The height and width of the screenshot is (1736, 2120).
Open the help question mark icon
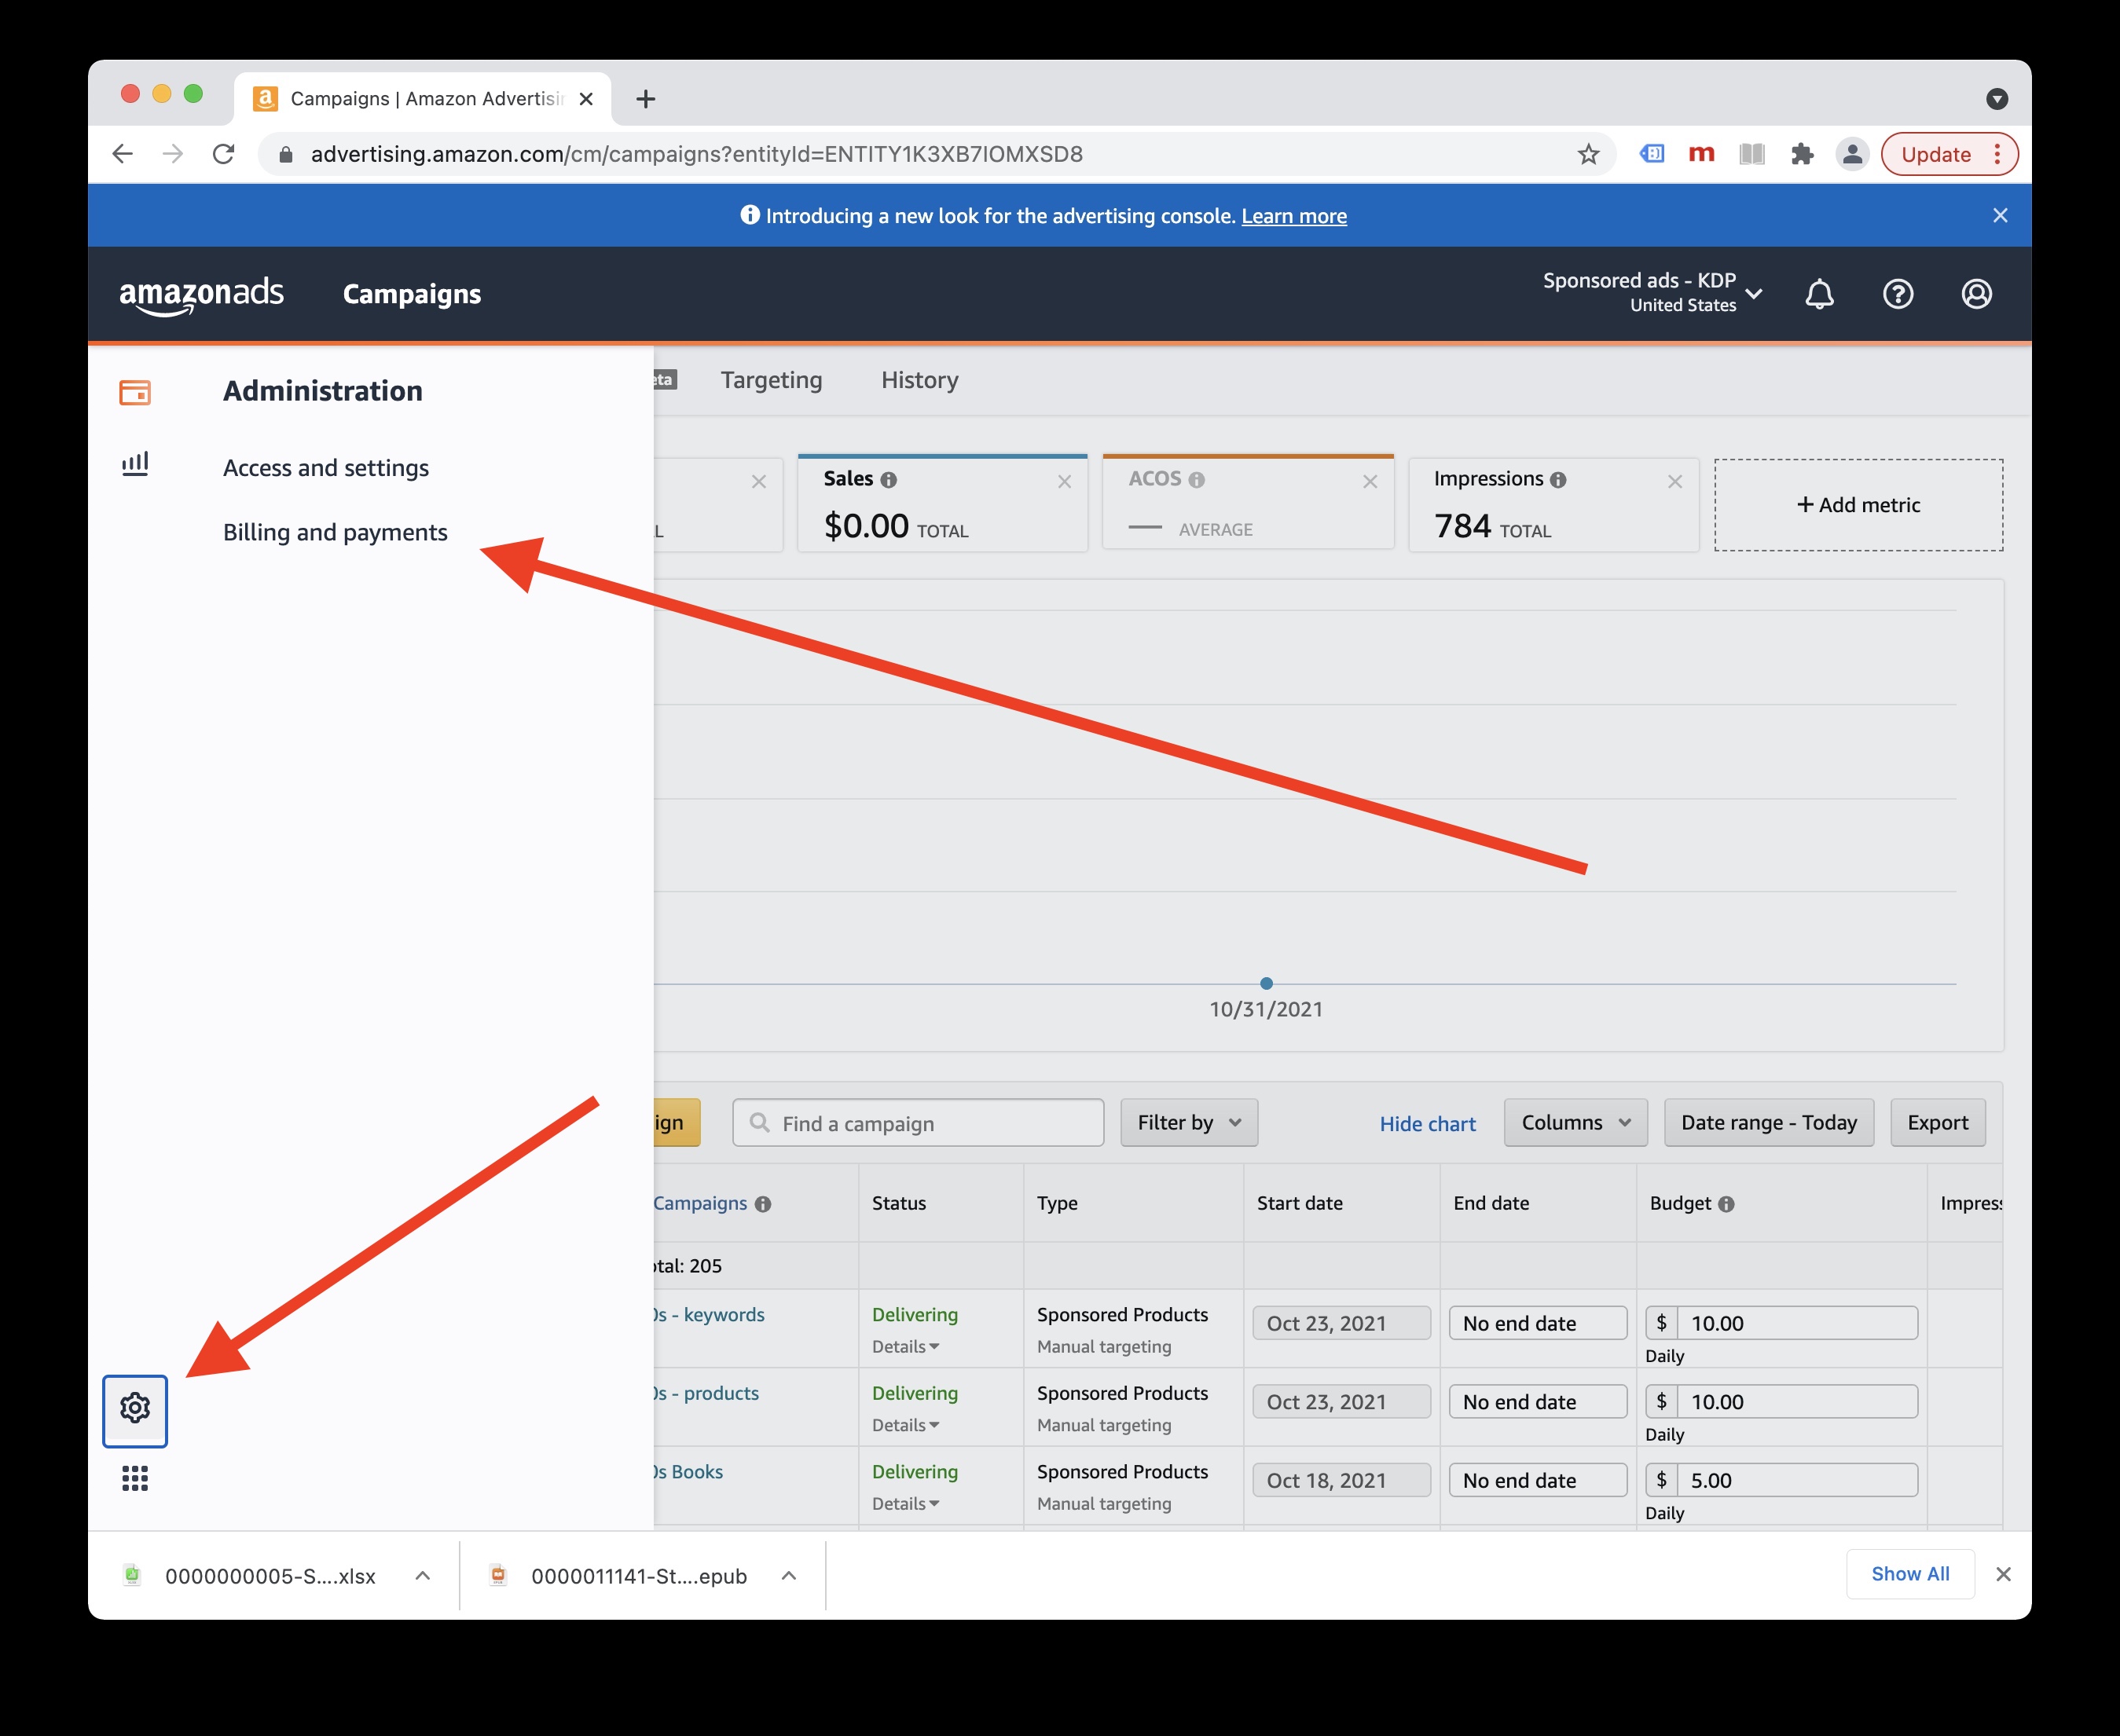[x=1898, y=294]
